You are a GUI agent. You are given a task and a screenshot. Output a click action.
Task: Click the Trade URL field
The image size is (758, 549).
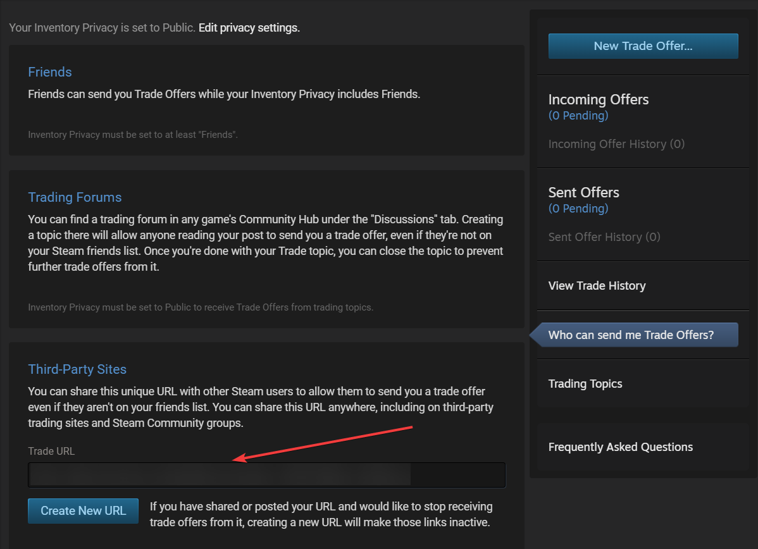pos(267,475)
